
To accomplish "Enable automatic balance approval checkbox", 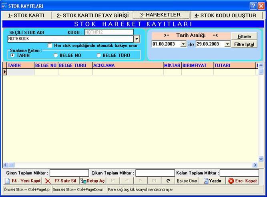I will coord(50,46).
